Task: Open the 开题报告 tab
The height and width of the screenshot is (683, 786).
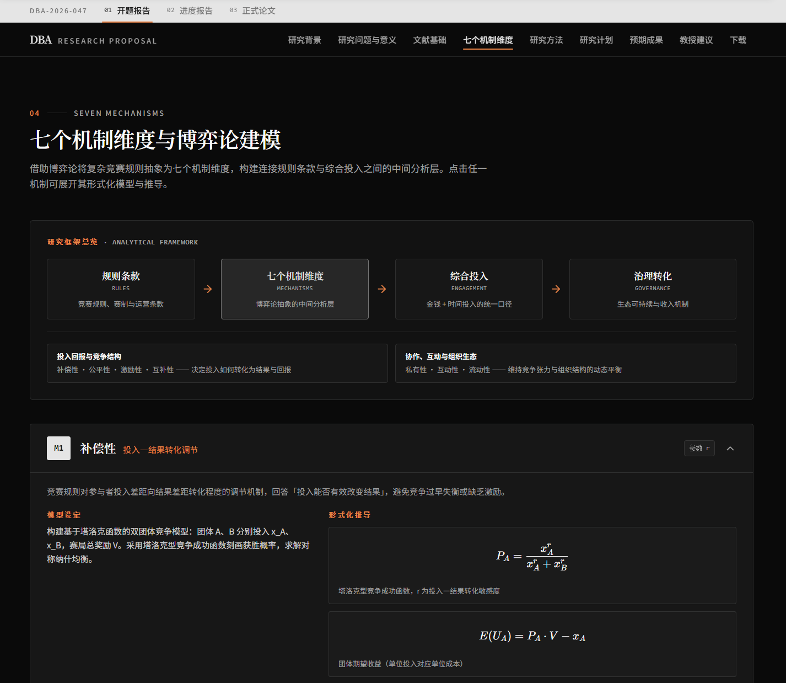Action: coord(127,11)
